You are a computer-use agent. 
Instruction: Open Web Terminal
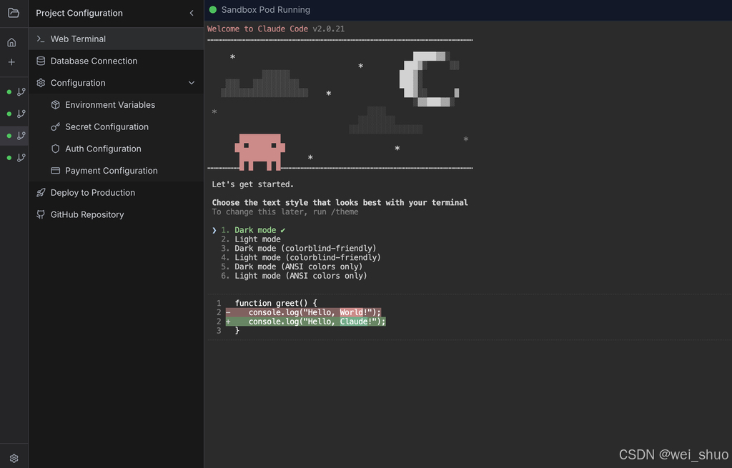[117, 39]
